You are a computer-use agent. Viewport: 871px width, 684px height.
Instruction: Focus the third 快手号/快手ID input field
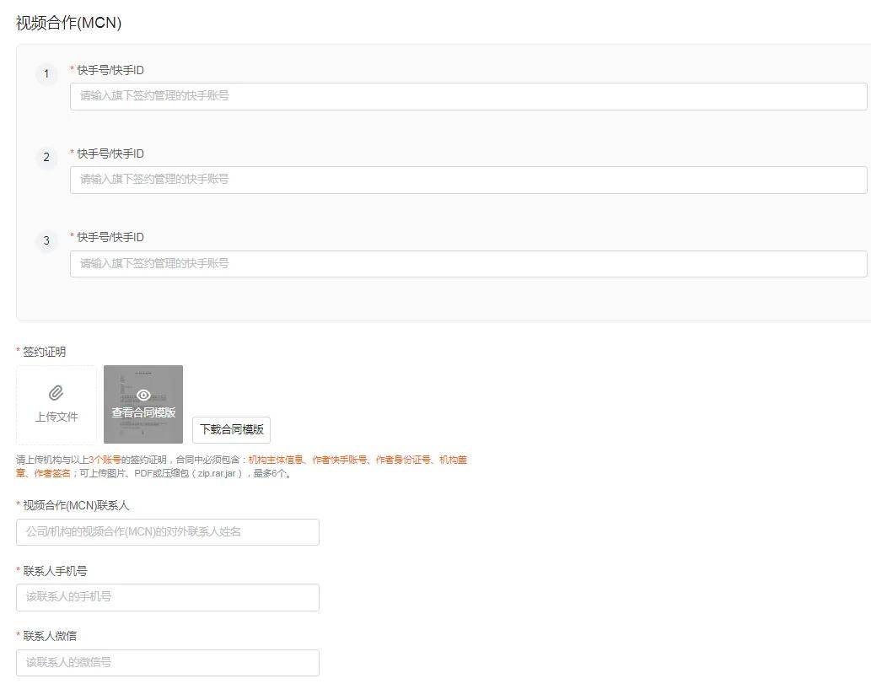(x=468, y=263)
